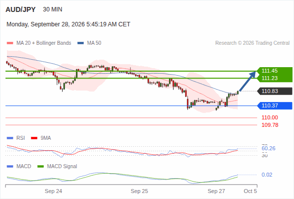The height and width of the screenshot is (199, 294).
Task: Click the MACD 0.02 value label
Action: (x=267, y=175)
